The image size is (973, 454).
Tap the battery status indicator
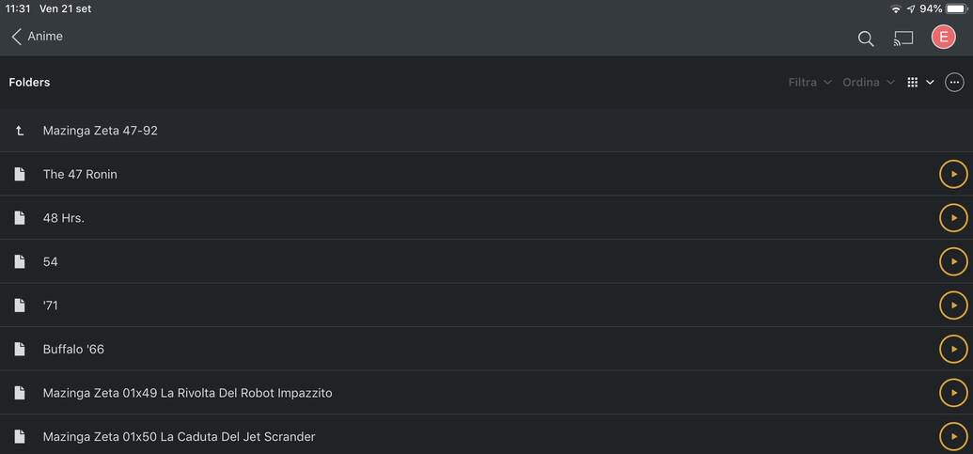tap(955, 8)
